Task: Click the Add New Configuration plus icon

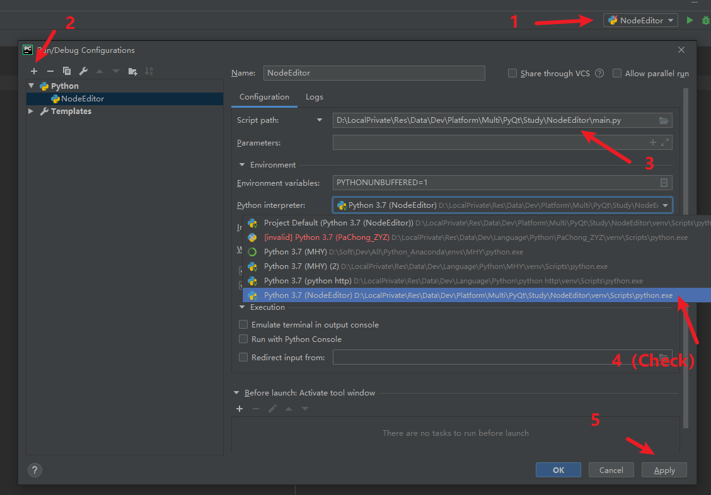Action: tap(34, 71)
